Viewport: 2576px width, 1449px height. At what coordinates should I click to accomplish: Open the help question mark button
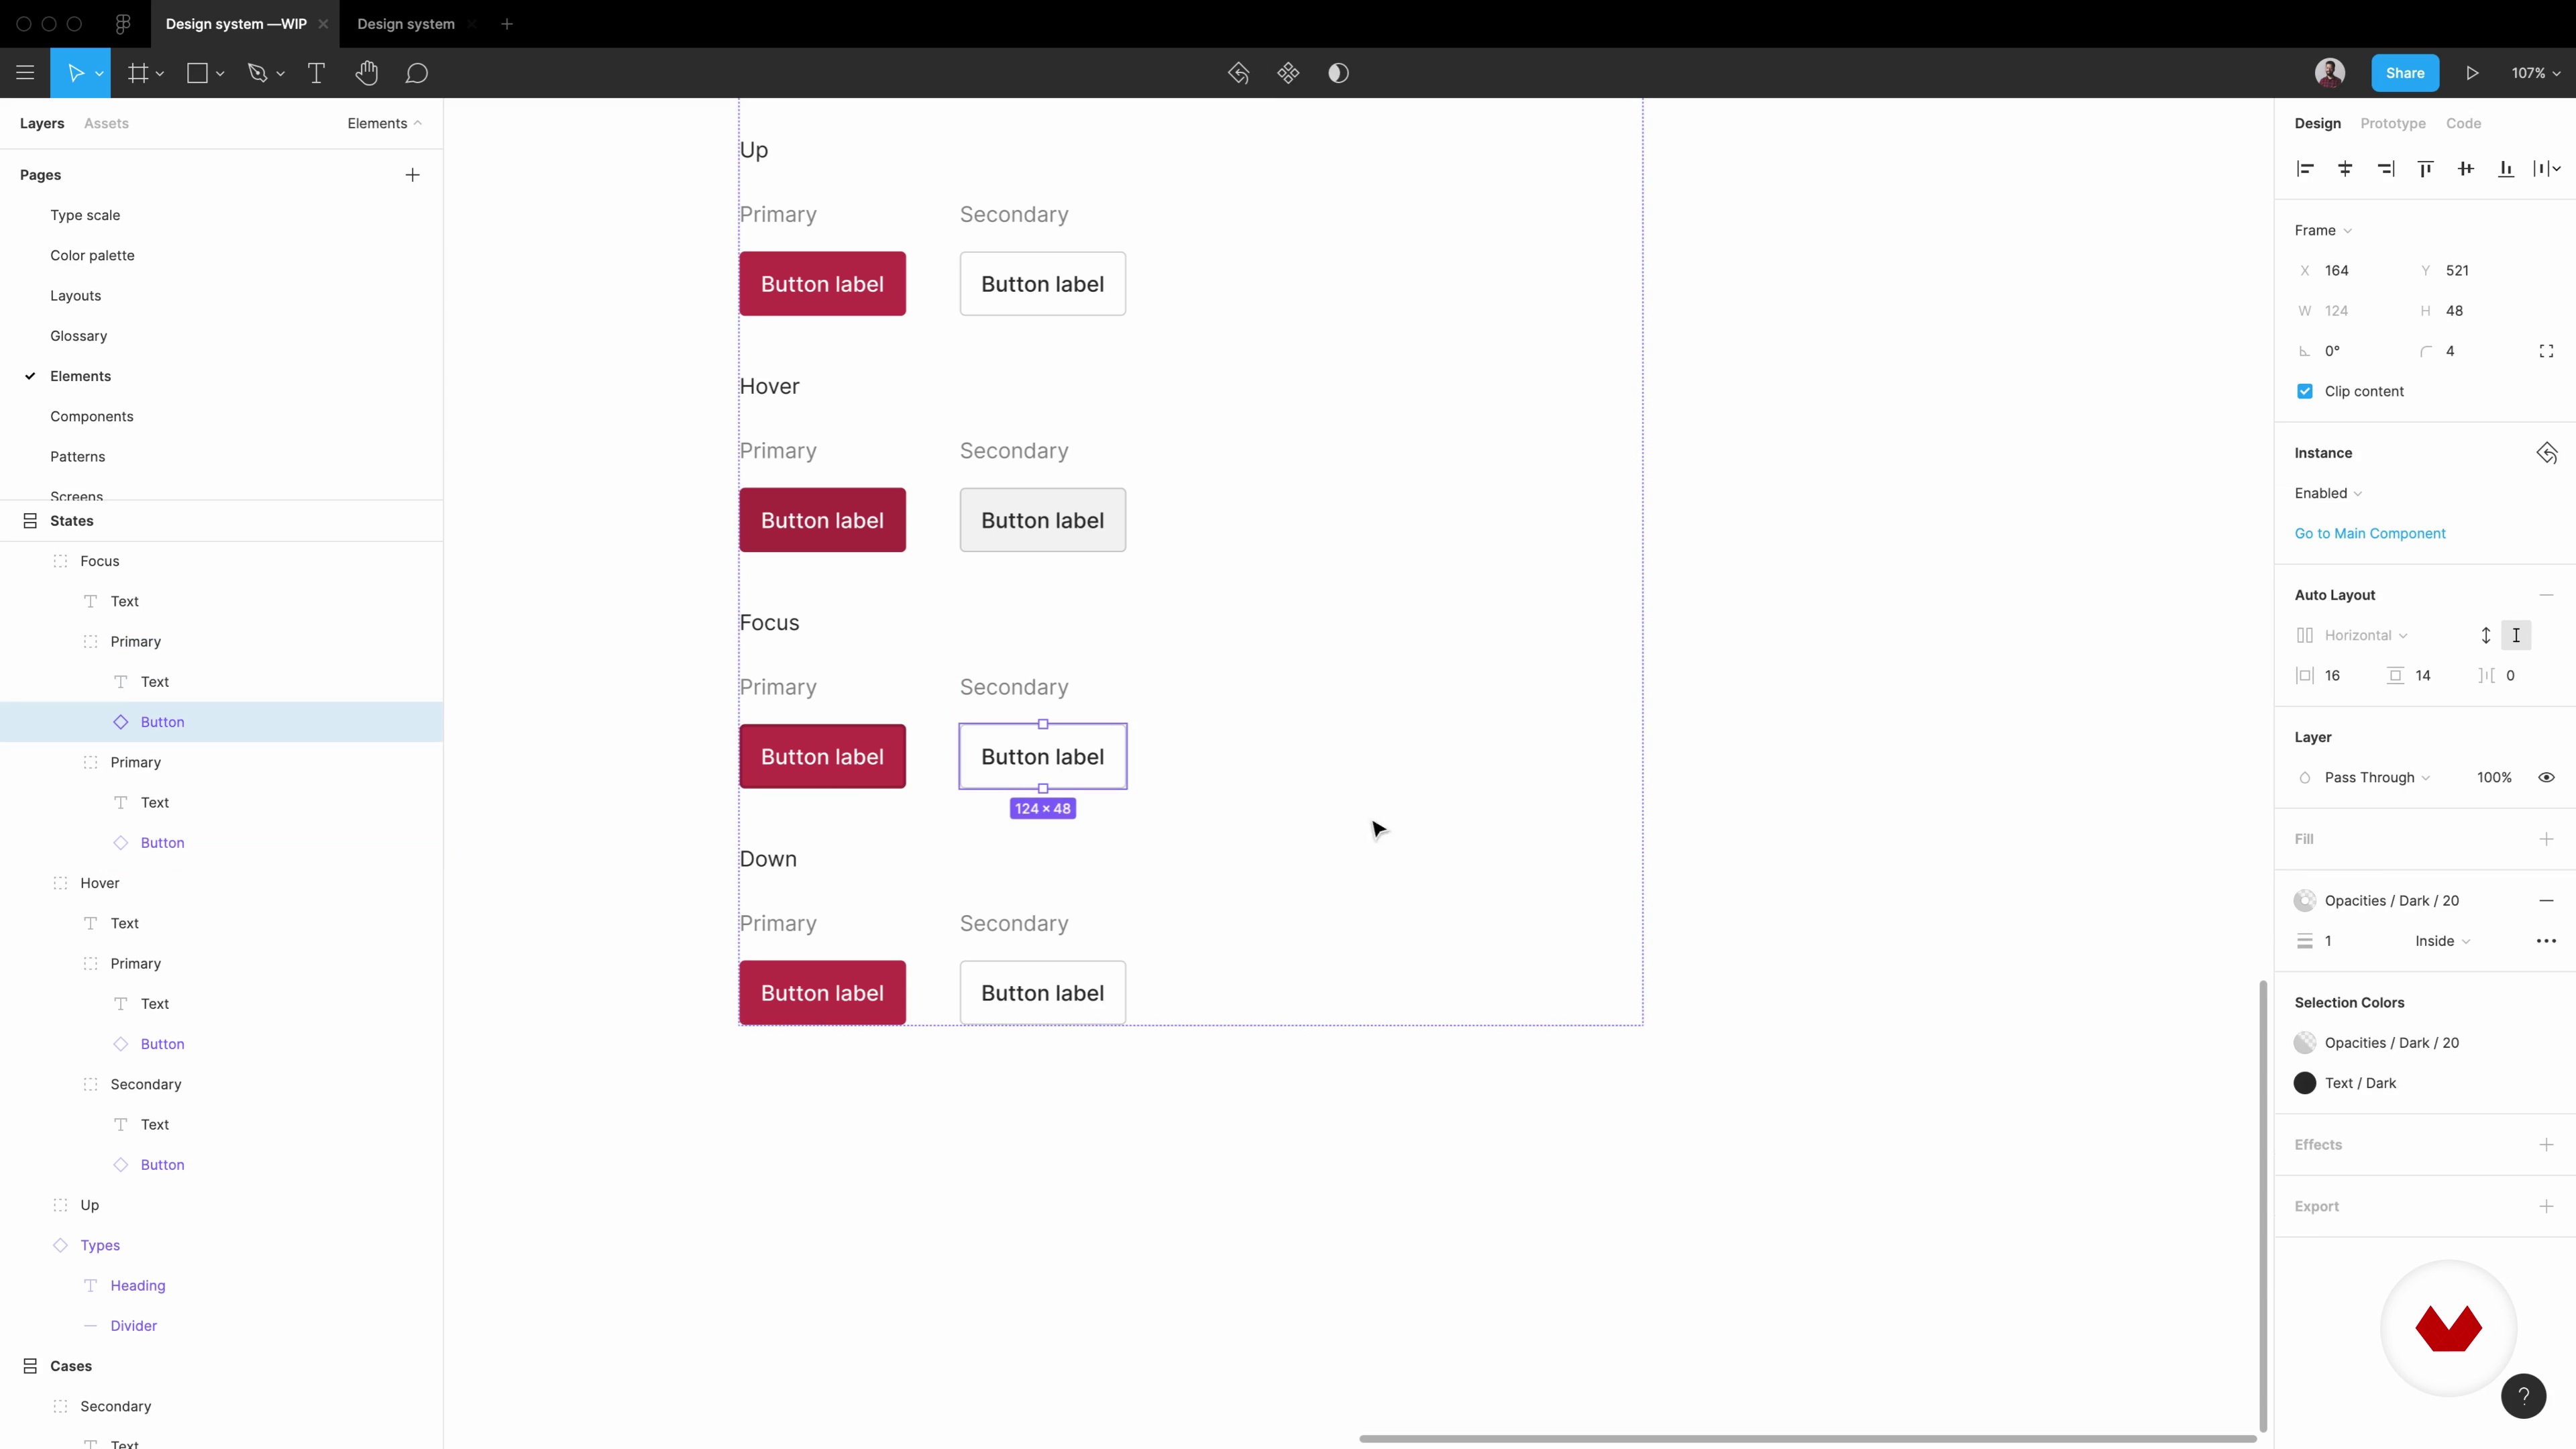pyautogui.click(x=2523, y=1396)
